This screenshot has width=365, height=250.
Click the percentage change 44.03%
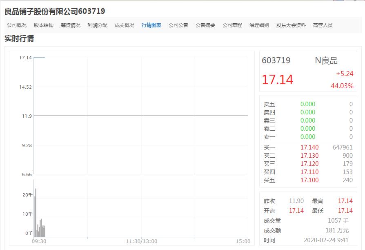342,86
